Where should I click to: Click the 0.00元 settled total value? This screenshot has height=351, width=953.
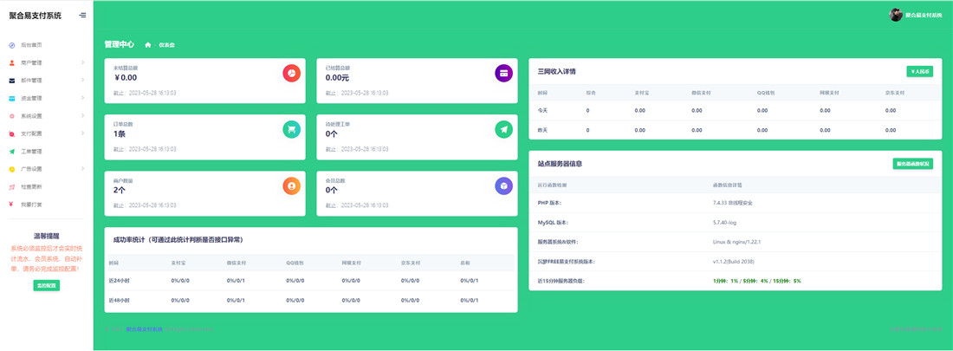[337, 78]
